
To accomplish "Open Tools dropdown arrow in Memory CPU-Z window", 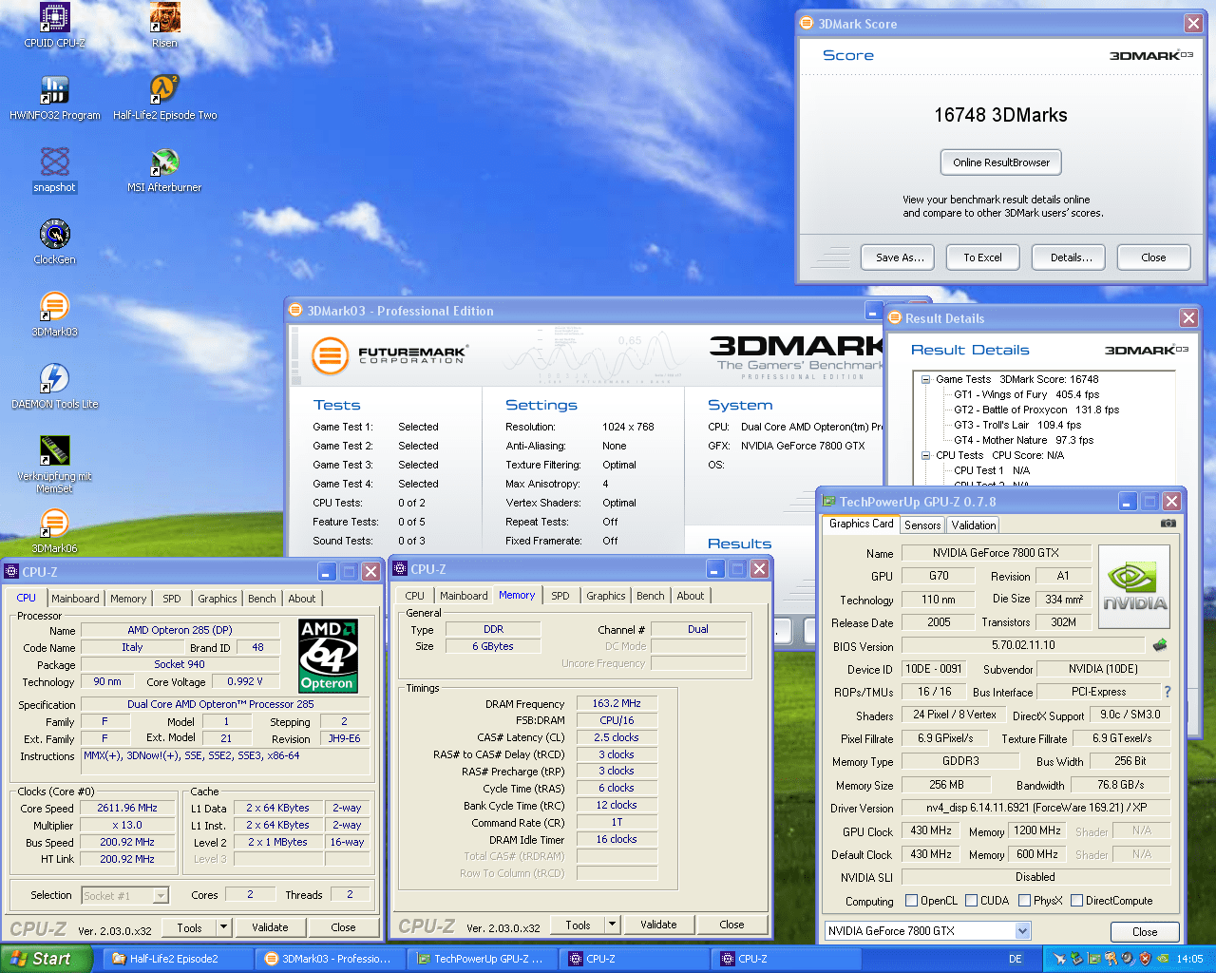I will [x=613, y=925].
